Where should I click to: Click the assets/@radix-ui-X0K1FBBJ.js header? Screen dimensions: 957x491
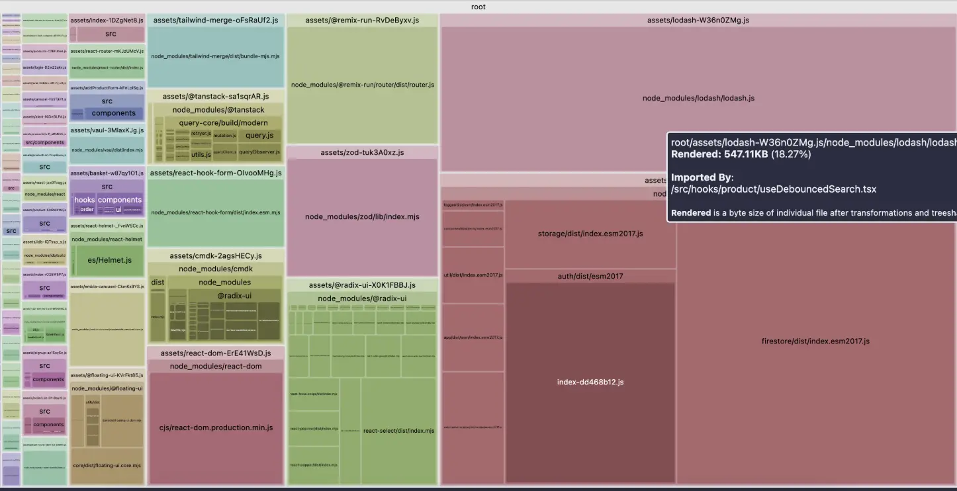pos(362,285)
